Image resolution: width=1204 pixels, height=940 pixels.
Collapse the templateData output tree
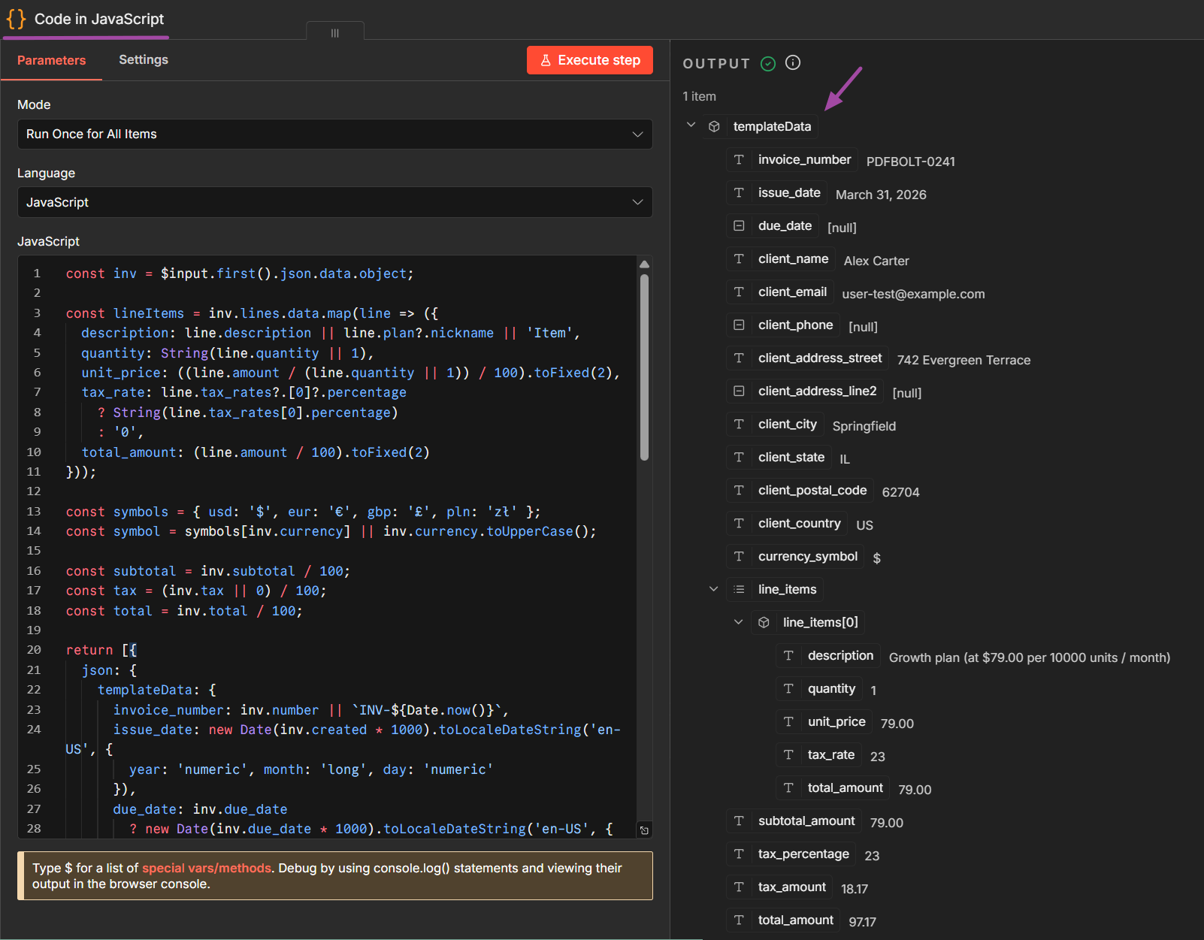pyautogui.click(x=691, y=125)
